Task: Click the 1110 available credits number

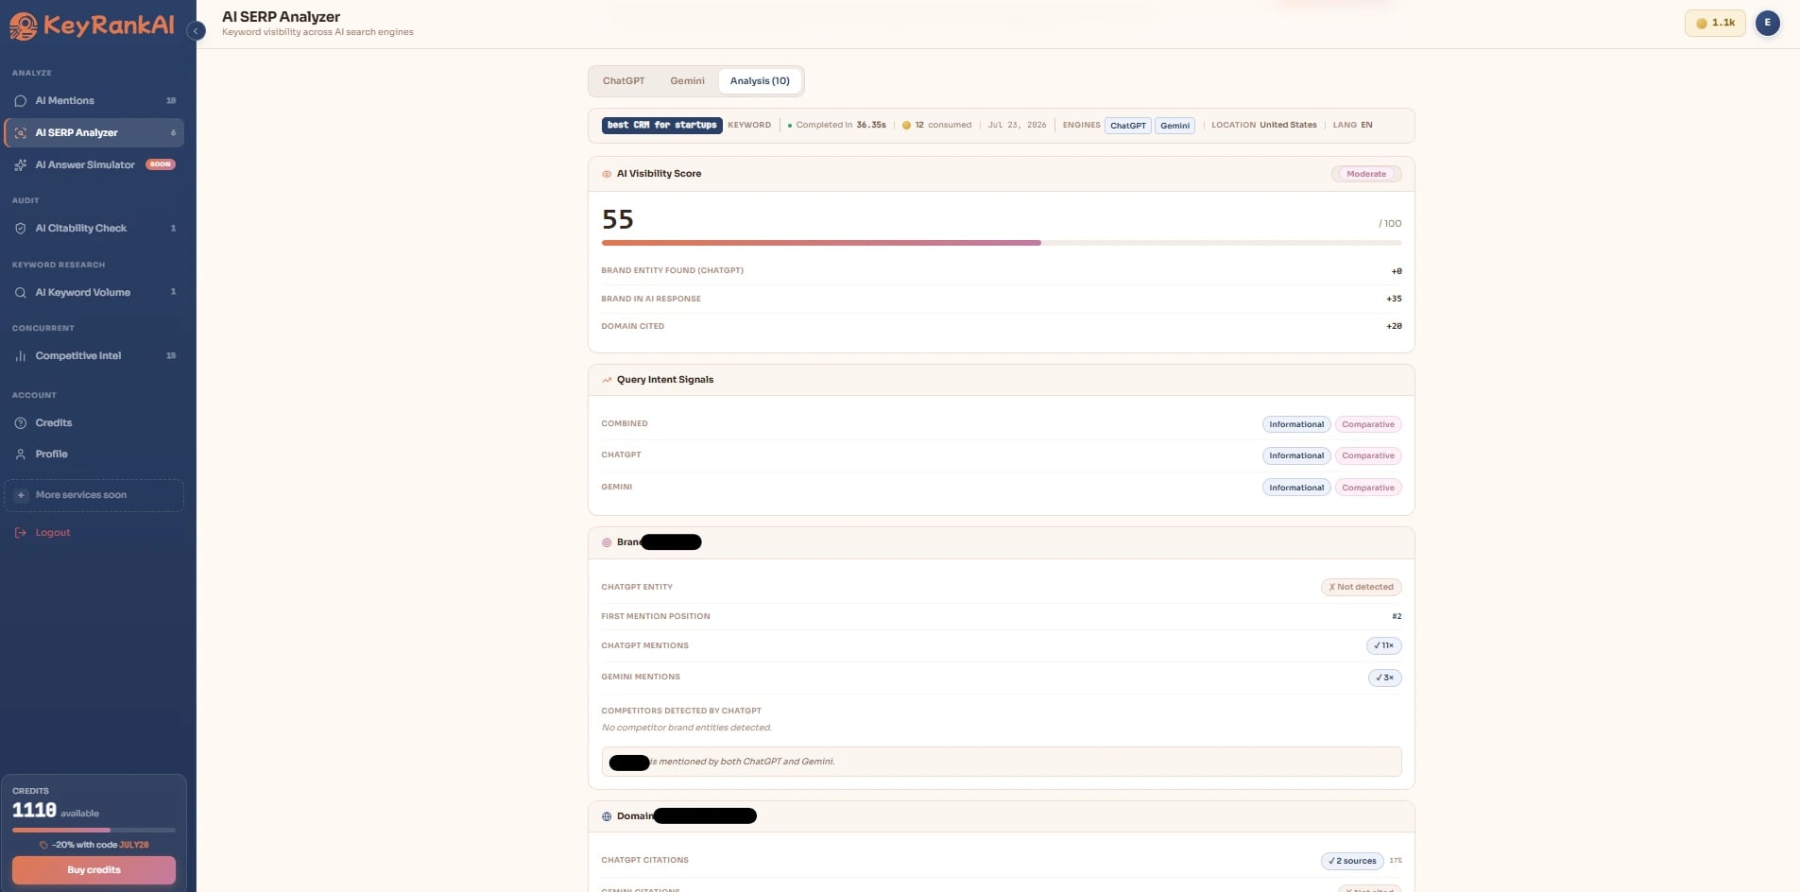Action: [34, 810]
